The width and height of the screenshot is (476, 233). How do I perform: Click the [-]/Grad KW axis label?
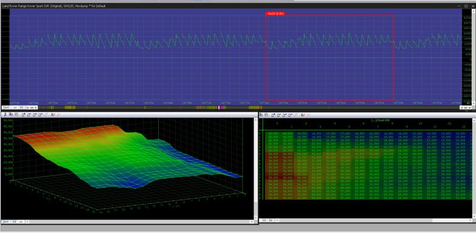click(381, 120)
